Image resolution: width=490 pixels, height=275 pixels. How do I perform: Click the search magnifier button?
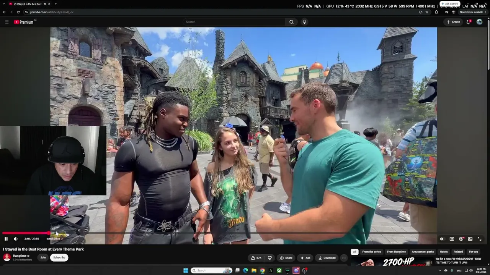click(x=291, y=22)
